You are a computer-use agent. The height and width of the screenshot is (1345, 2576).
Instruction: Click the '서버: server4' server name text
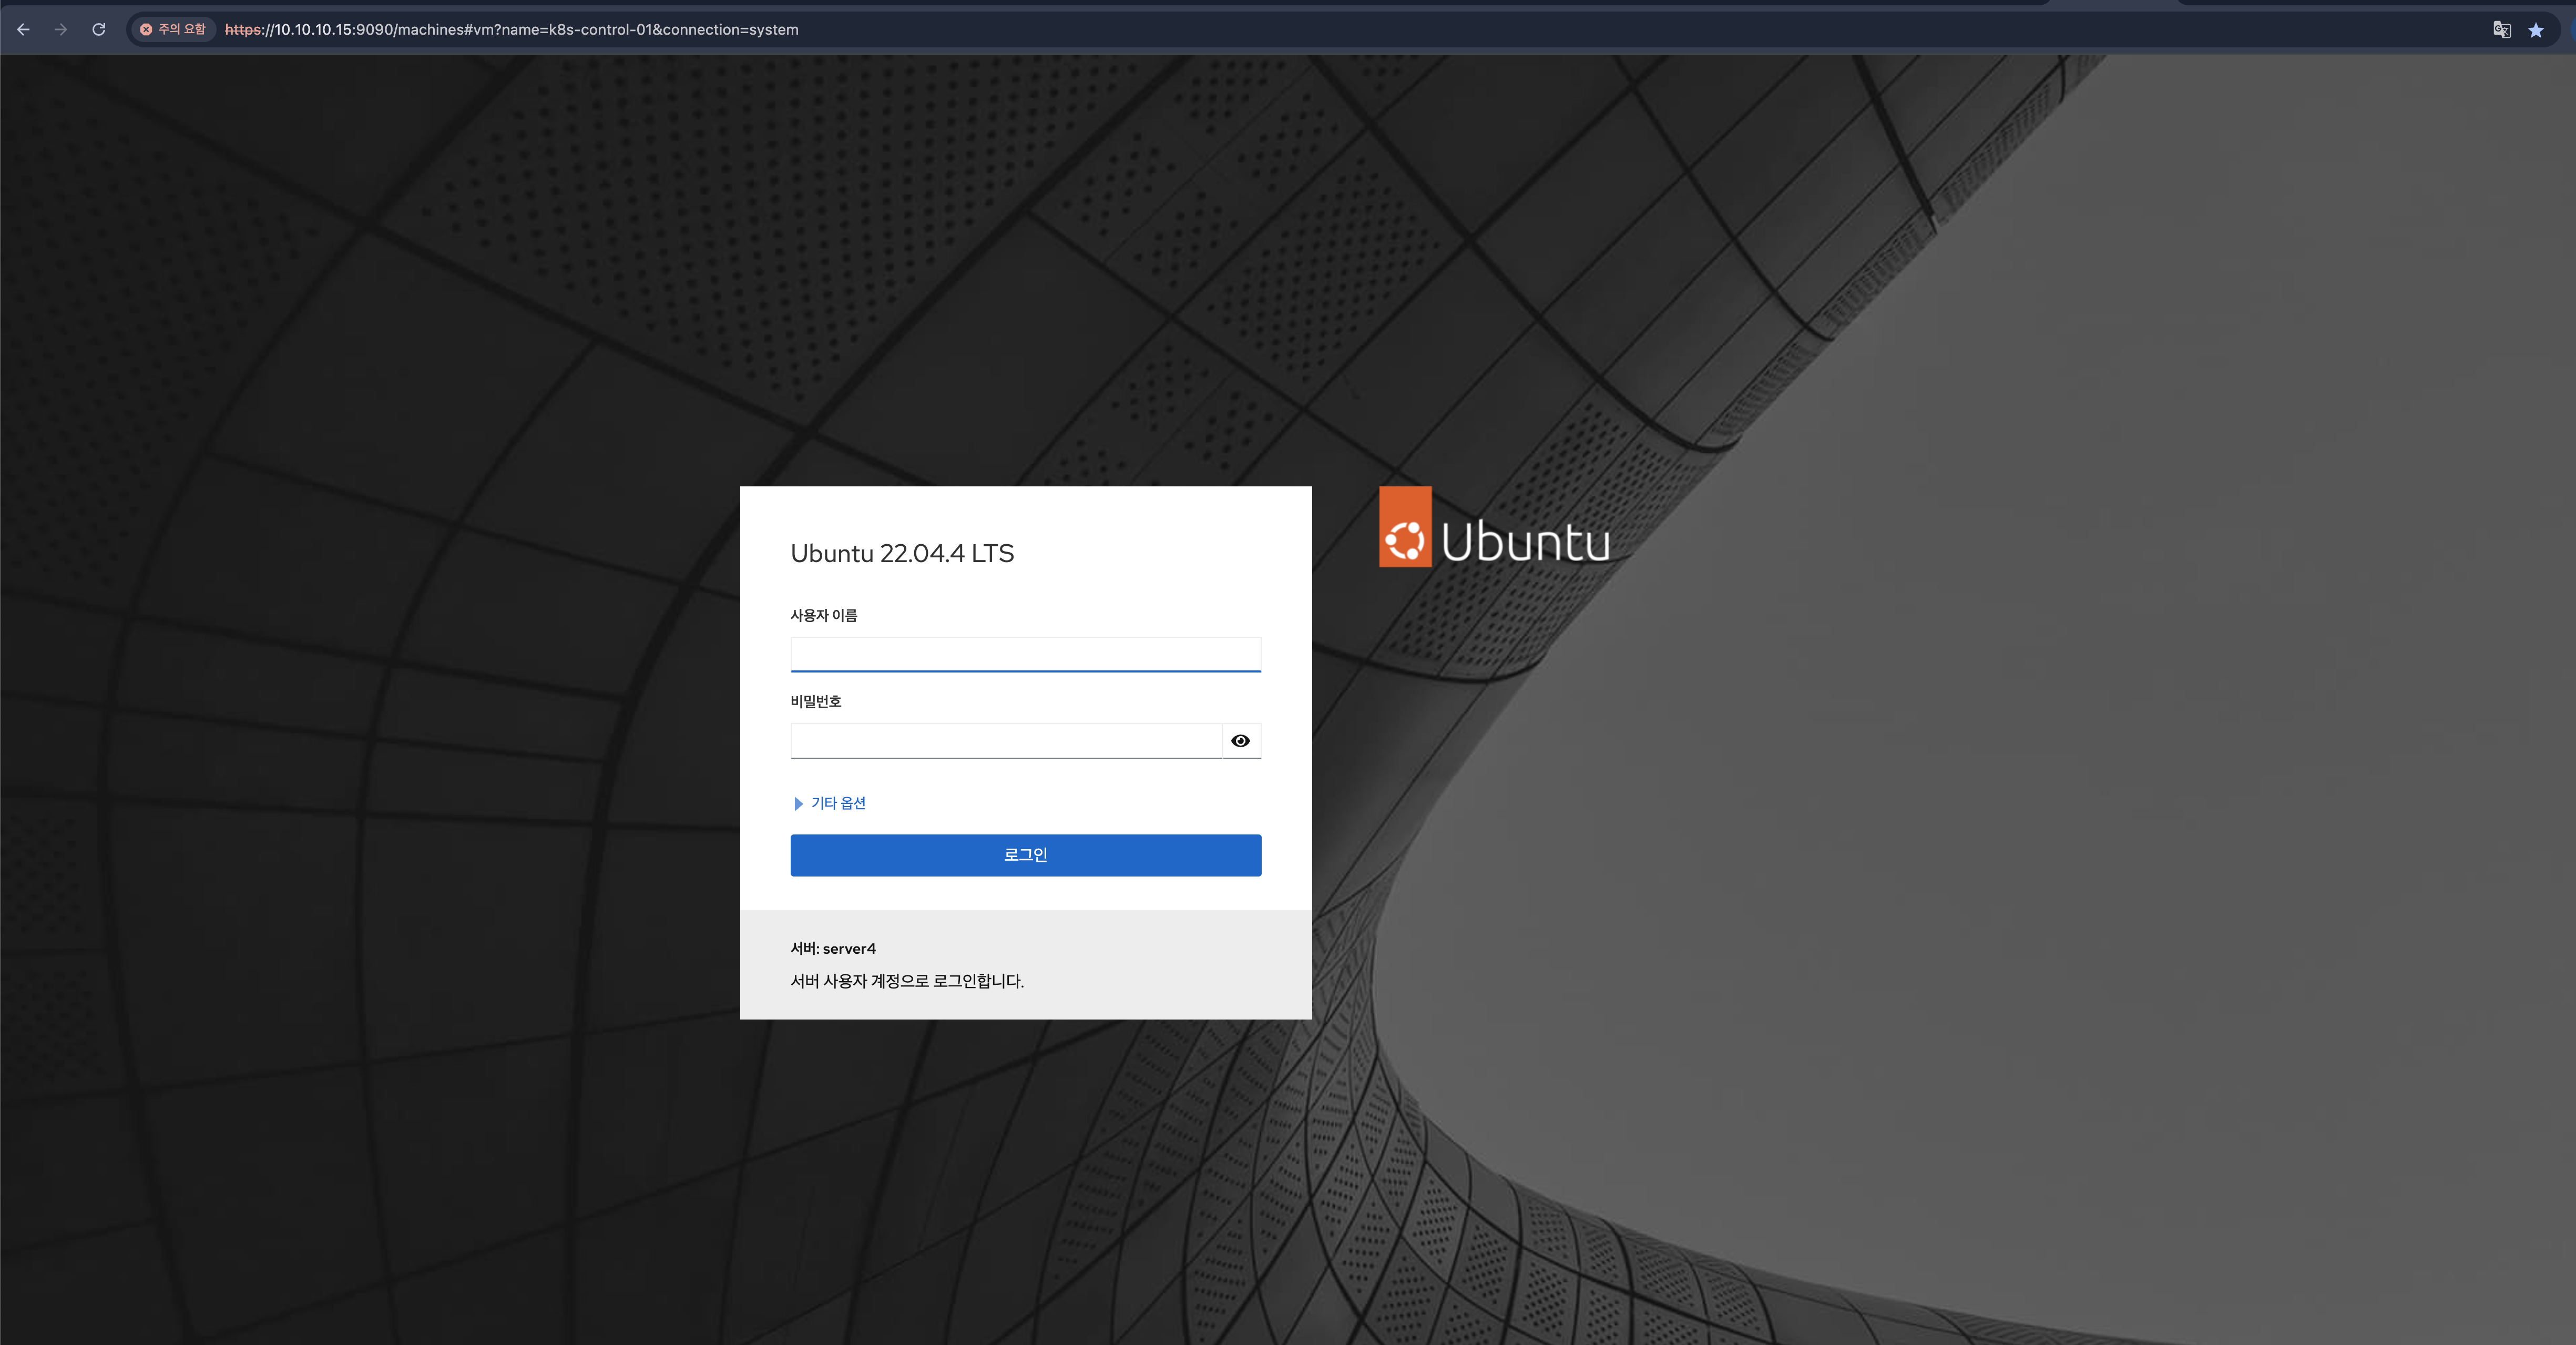coord(833,948)
